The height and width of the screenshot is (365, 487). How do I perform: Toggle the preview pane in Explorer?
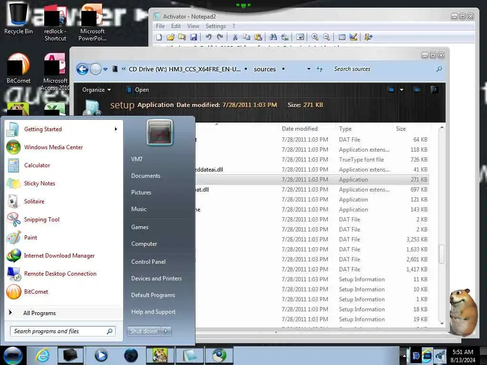417,90
